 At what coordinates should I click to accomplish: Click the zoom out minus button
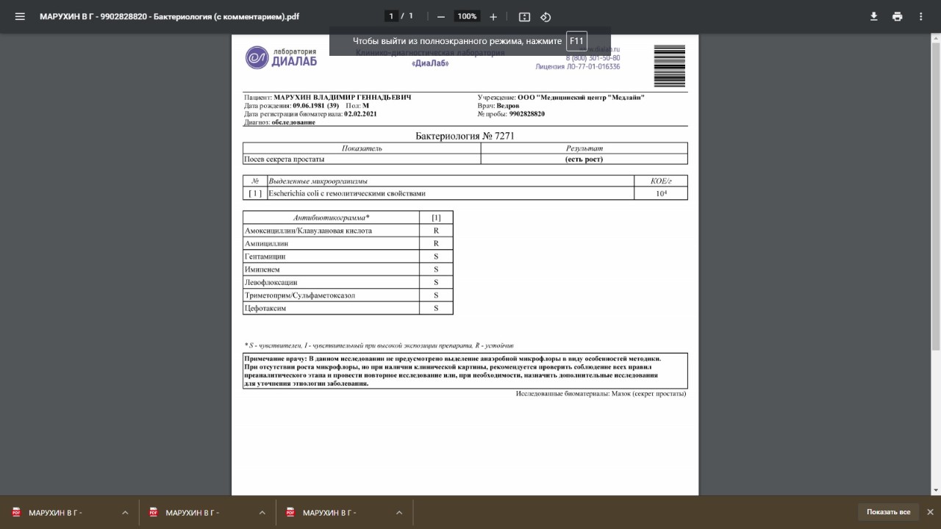(x=440, y=16)
